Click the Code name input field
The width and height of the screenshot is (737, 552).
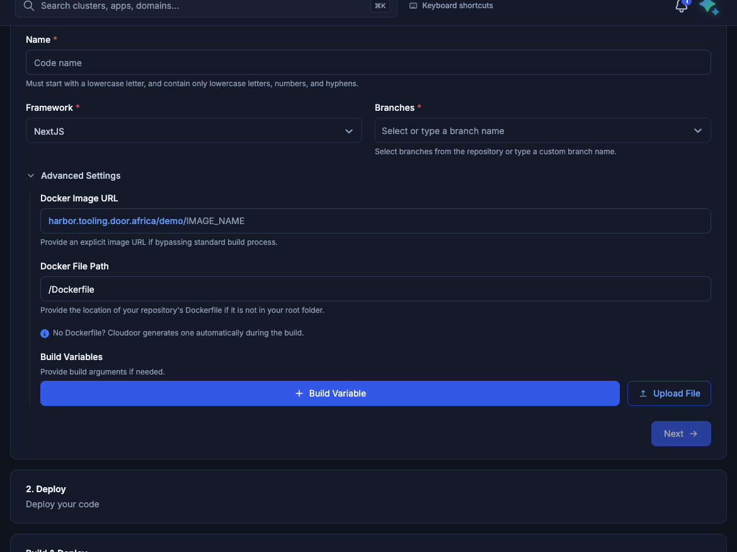coord(368,62)
